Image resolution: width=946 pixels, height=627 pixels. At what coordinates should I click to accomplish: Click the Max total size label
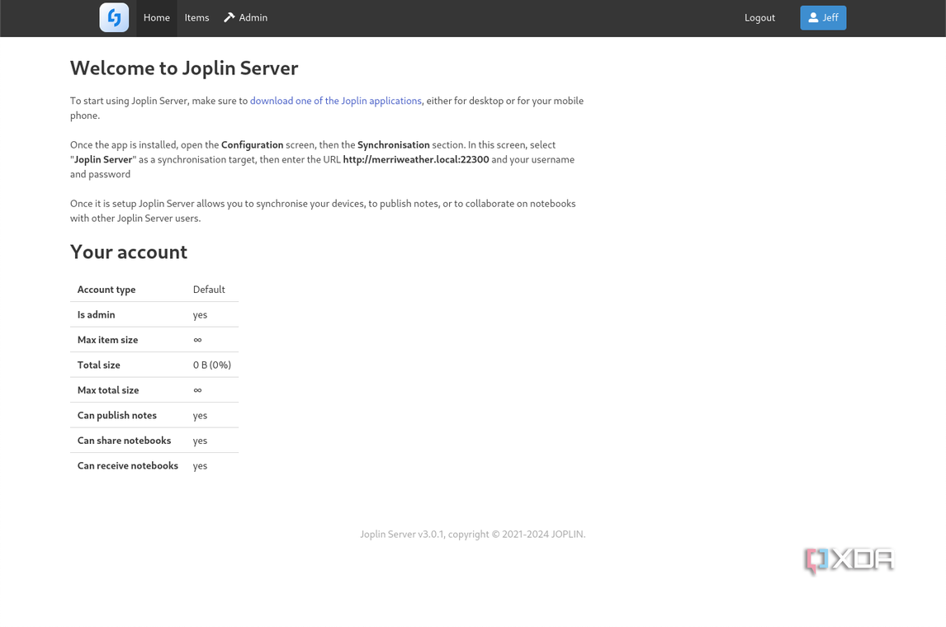pos(108,390)
